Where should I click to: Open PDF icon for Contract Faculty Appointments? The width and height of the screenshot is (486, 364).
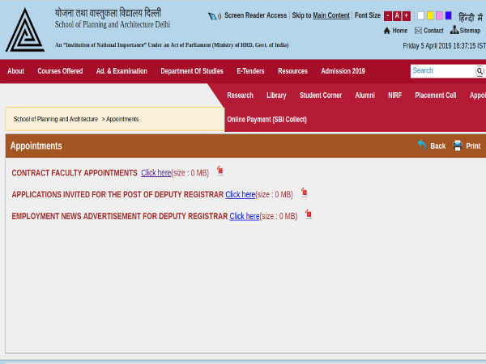[220, 170]
